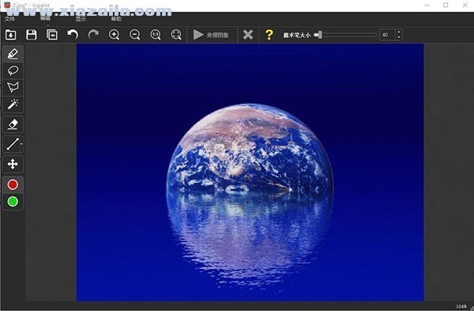The width and height of the screenshot is (474, 311).
Task: Open the 帮助 (Help) menu
Action: tap(116, 19)
